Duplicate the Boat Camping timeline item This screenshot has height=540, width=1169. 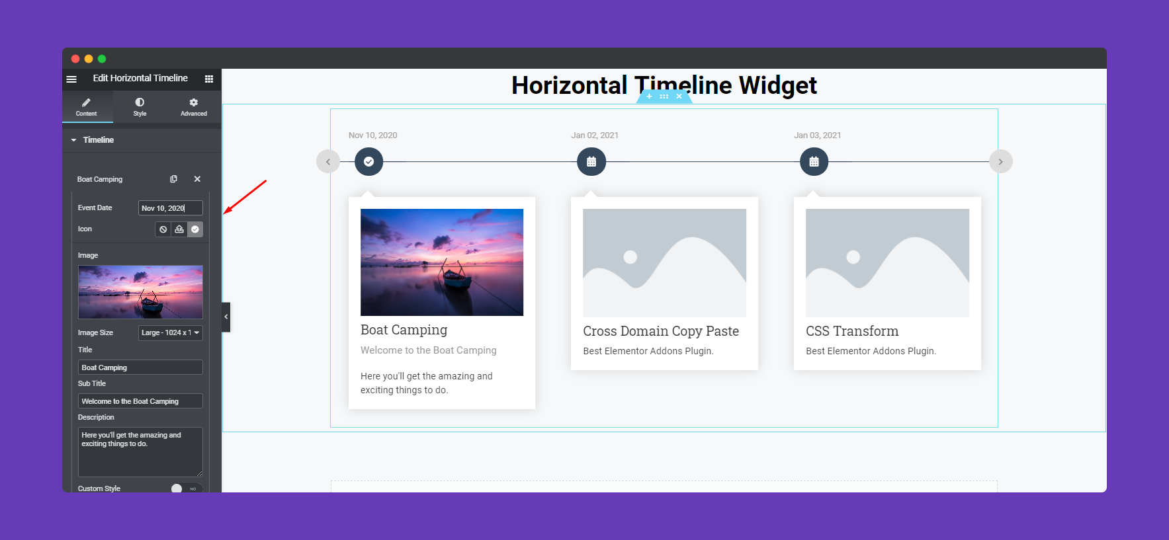tap(174, 178)
